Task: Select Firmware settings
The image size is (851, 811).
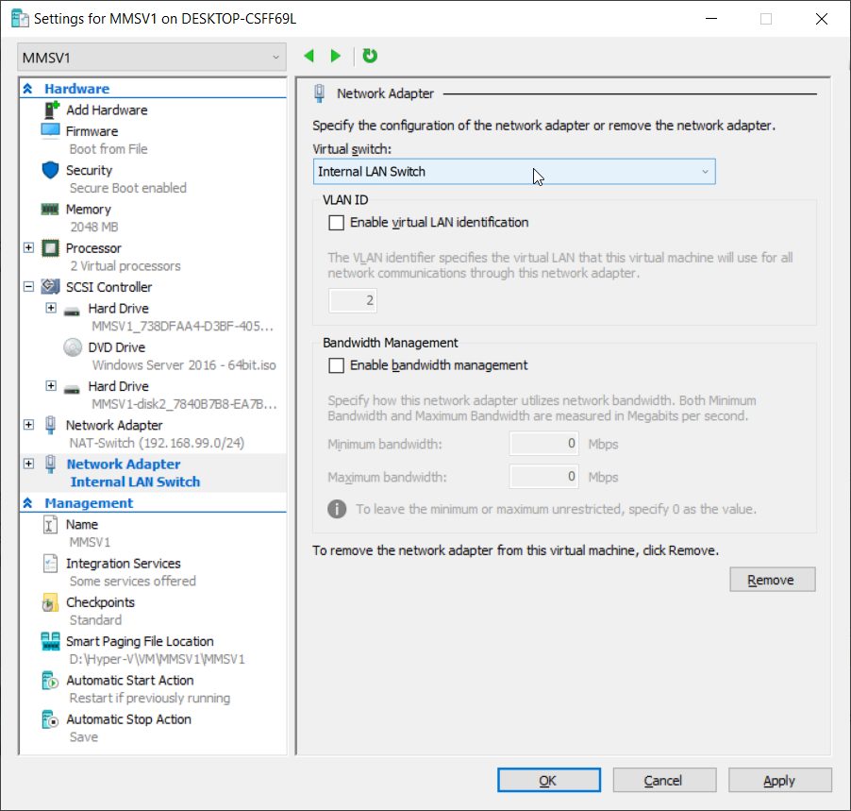Action: point(92,131)
